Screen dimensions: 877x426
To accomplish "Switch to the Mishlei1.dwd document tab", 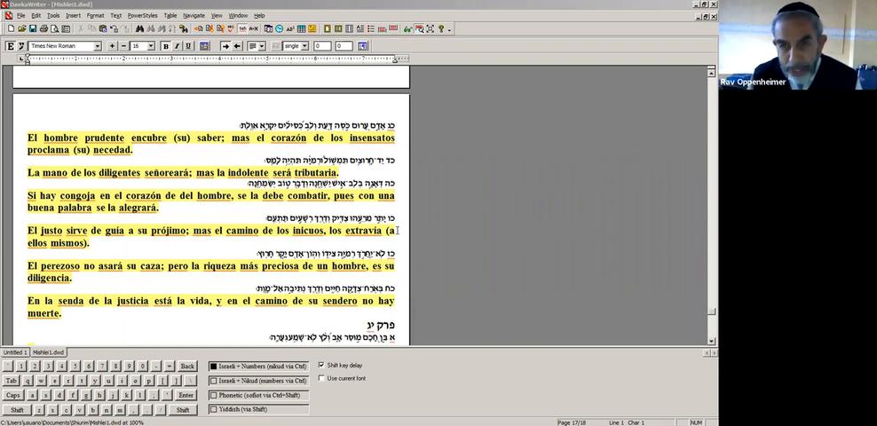I will coord(48,352).
